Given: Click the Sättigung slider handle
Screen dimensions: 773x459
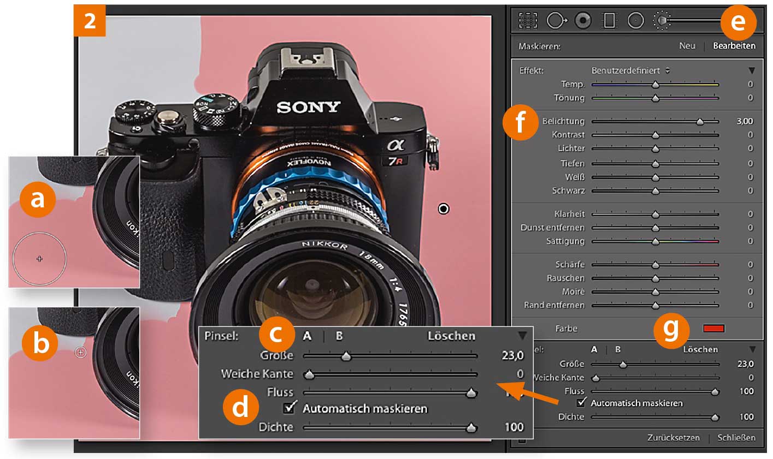Looking at the screenshot, I should 656,241.
